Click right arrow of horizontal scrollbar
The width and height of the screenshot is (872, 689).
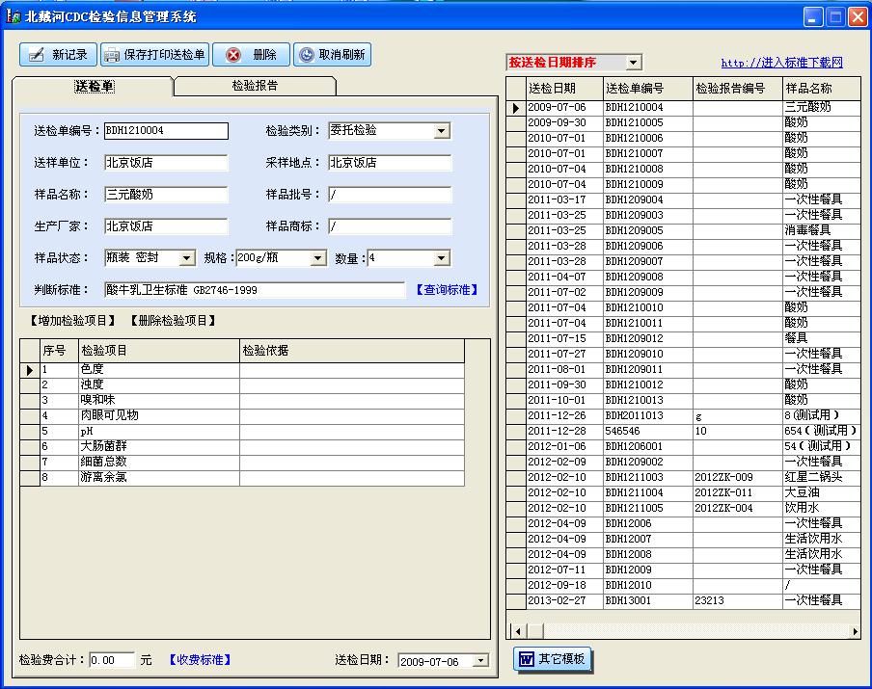(855, 630)
